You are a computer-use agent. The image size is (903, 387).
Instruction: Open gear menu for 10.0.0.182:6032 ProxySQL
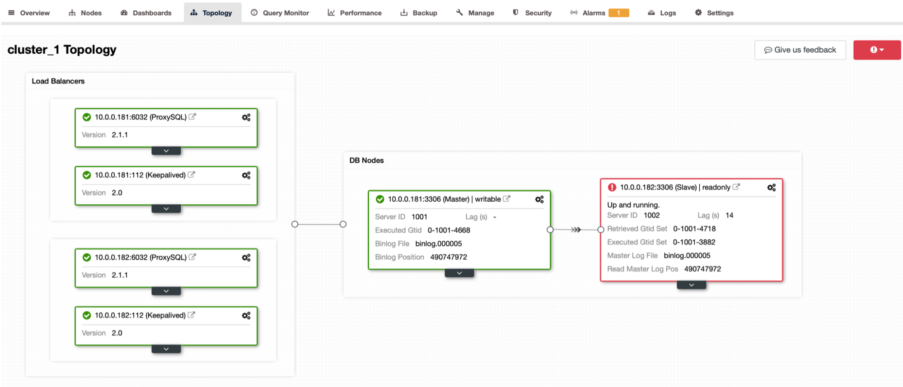pyautogui.click(x=246, y=258)
